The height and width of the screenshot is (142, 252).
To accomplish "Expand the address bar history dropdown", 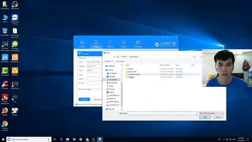I will click(193, 57).
